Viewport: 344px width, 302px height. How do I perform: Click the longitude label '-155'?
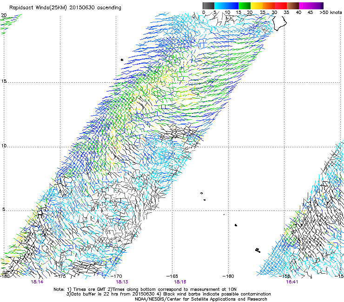point(284,276)
